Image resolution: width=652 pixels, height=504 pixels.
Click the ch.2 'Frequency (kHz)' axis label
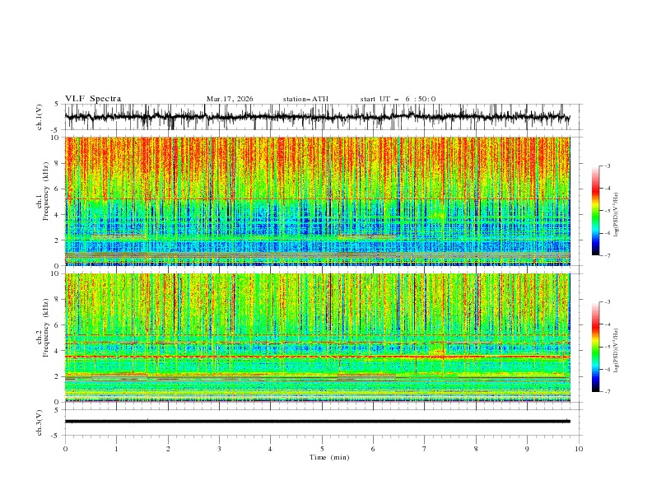pos(46,327)
